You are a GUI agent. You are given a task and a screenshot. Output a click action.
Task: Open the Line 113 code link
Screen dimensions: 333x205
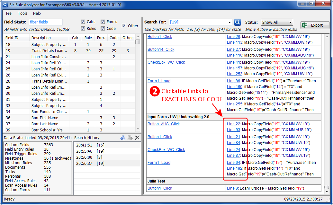tap(234, 42)
